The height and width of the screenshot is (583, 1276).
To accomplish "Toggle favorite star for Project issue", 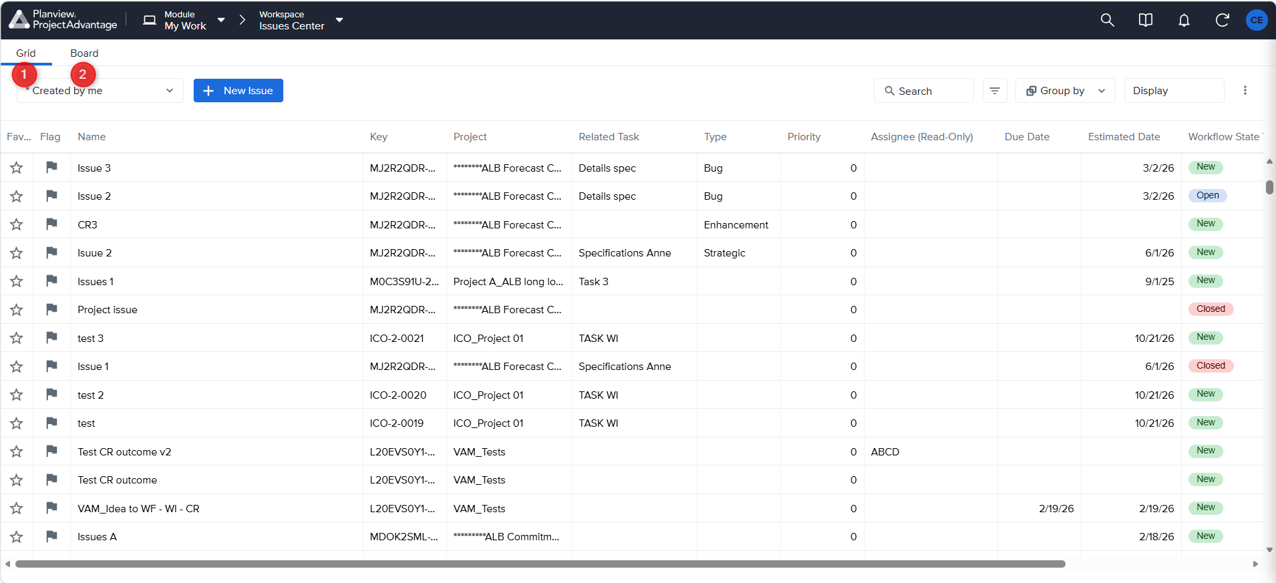I will click(x=17, y=310).
